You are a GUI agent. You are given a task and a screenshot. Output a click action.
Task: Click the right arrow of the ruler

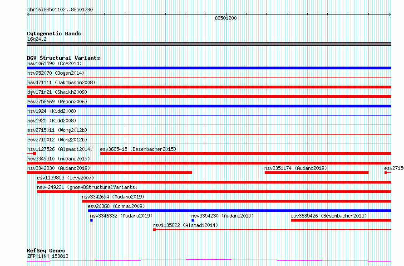point(390,15)
